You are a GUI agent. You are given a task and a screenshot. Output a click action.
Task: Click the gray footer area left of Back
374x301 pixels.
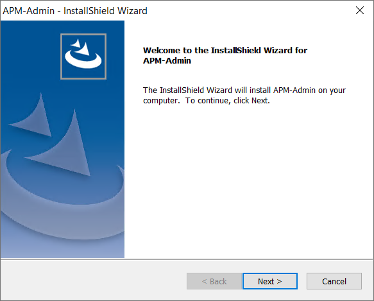(93, 280)
